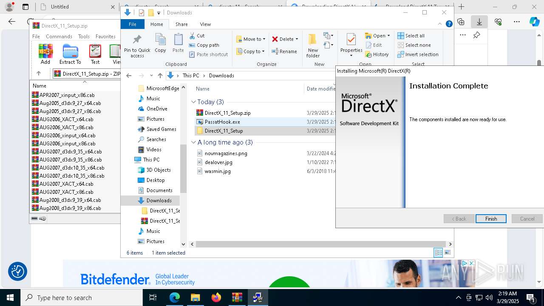Open Favorites menu in WinRAR
The width and height of the screenshot is (544, 306).
tap(105, 37)
